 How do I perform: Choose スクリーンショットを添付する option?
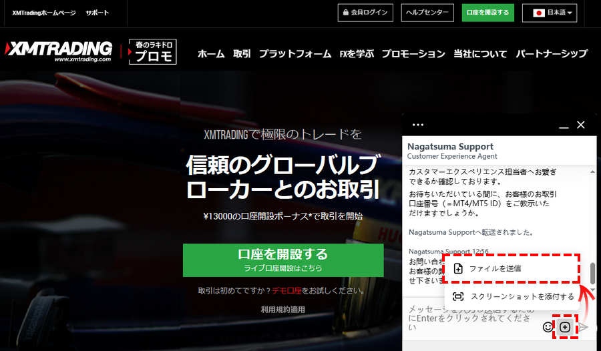pos(512,296)
